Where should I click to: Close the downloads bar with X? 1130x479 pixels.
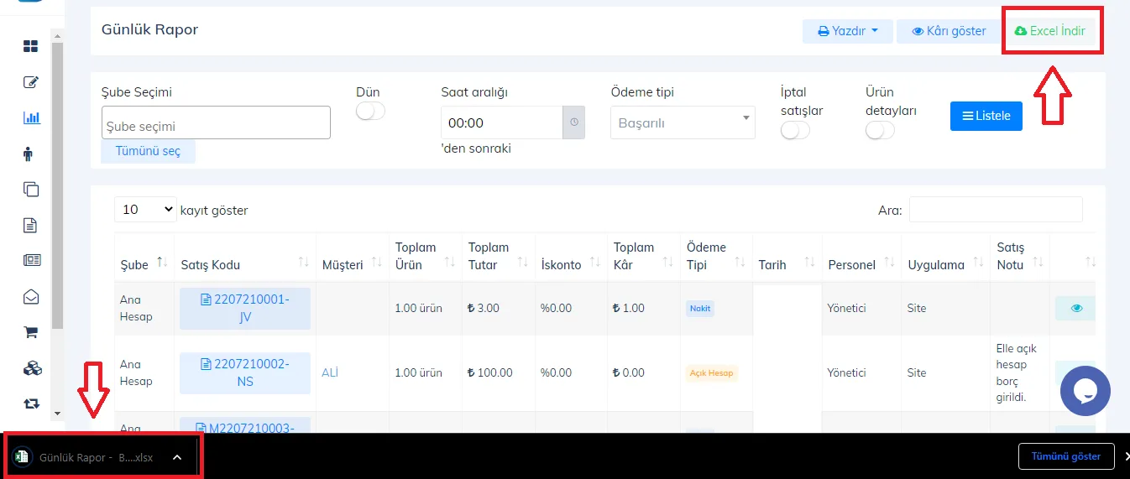1126,456
